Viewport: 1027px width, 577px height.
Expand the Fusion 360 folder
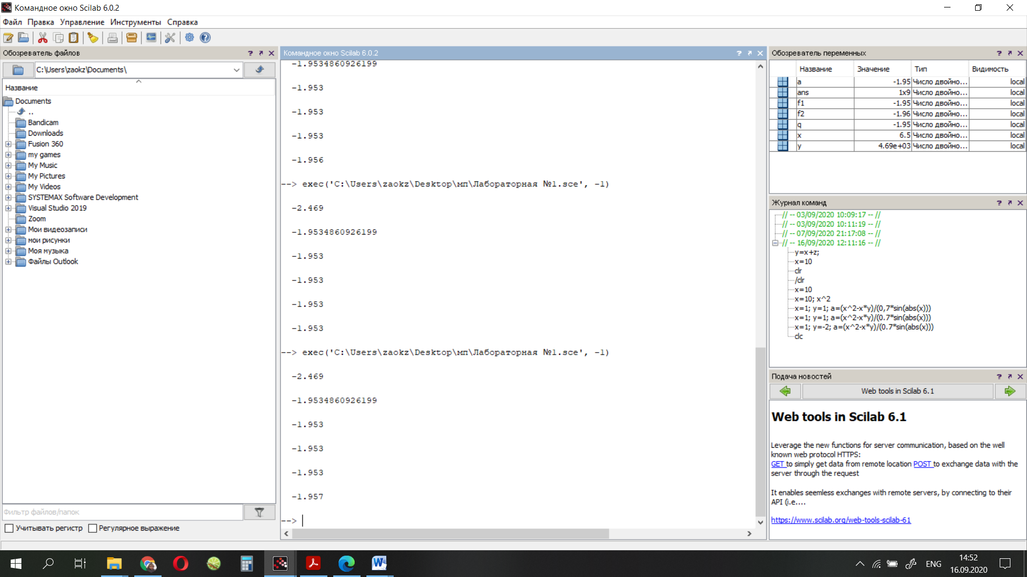[8, 144]
